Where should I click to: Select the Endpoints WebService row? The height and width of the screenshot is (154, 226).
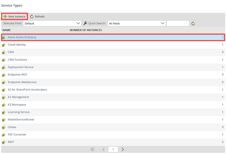[x=113, y=82]
